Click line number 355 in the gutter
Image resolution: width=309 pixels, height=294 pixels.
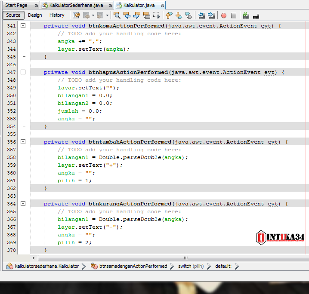12,134
